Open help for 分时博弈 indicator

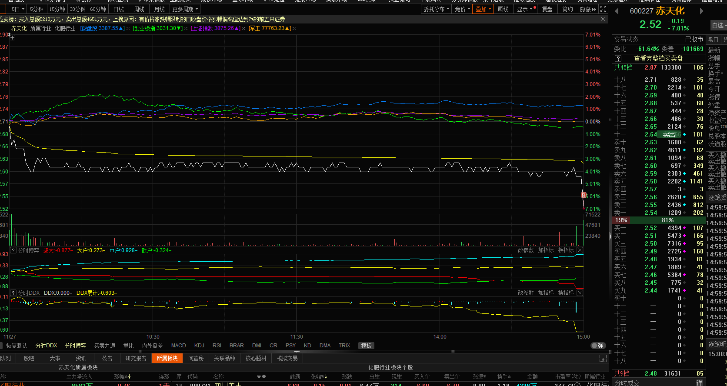(x=13, y=250)
